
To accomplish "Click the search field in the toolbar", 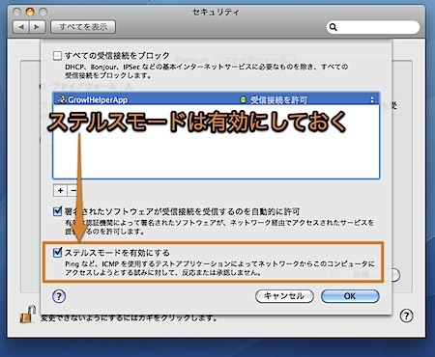I will pos(373,27).
